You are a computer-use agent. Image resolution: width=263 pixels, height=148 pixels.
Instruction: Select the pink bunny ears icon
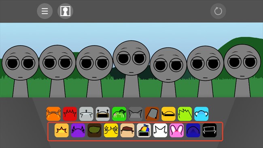[177, 130]
